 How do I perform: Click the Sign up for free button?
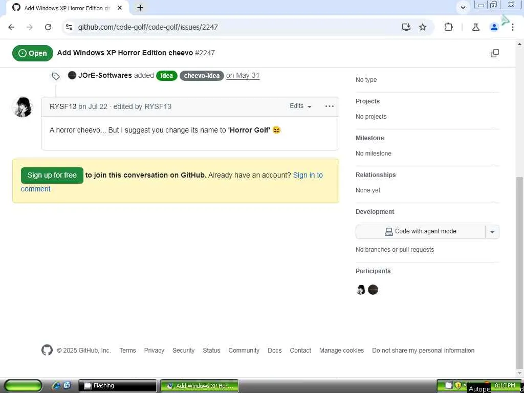pos(52,175)
